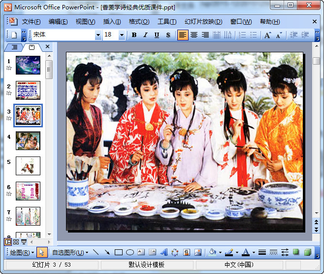The height and width of the screenshot is (274, 324).
Task: Open the font size dropdown
Action: 122,35
